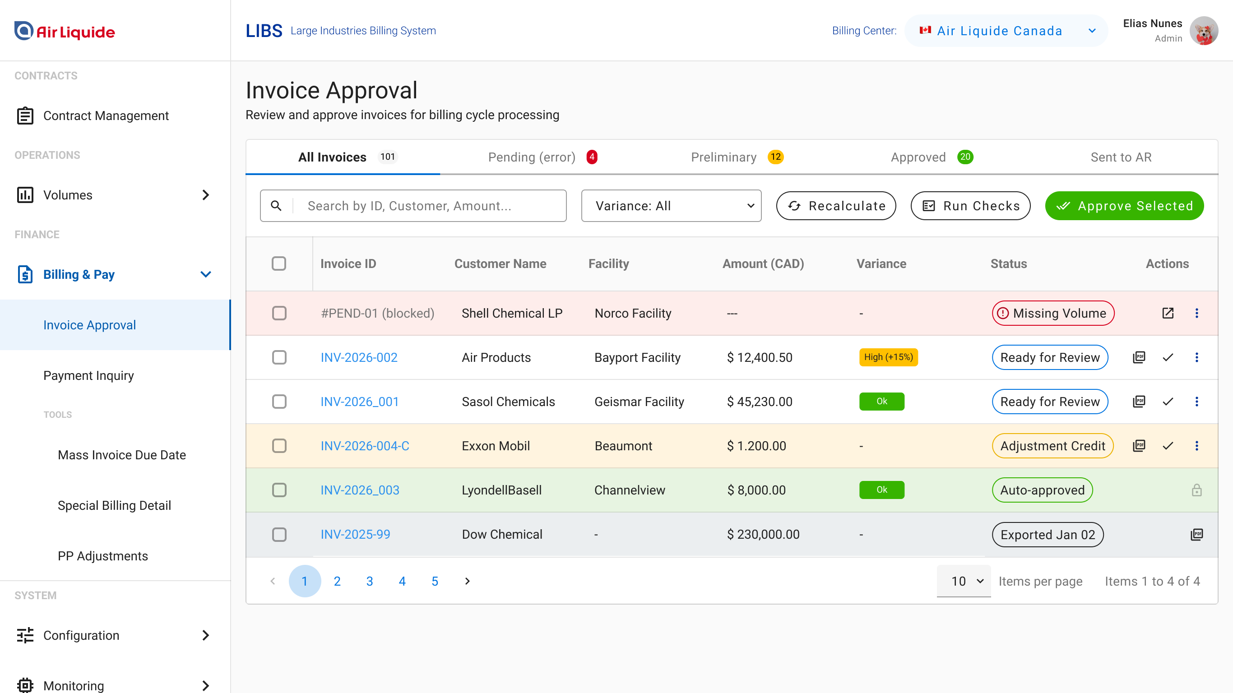Open the three-dot actions menu for Shell Chemical LP
The image size is (1233, 693).
click(1197, 313)
